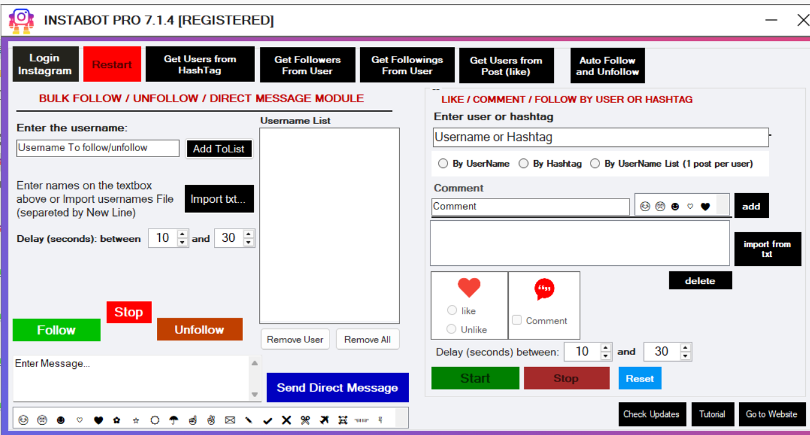Click the red heart like icon
The height and width of the screenshot is (435, 810).
pyautogui.click(x=469, y=288)
